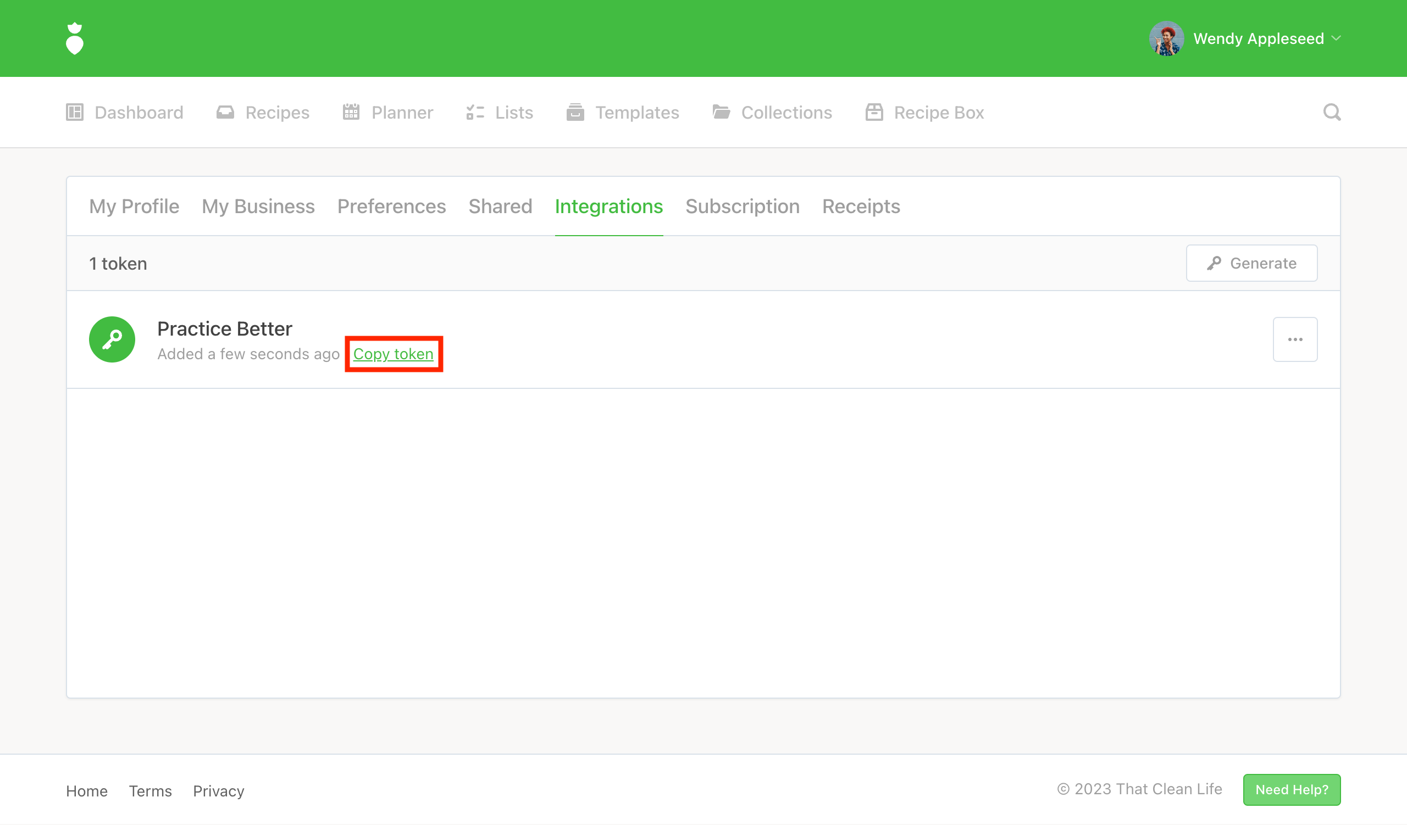The image size is (1407, 825).
Task: Switch to the Subscription tab
Action: pyautogui.click(x=742, y=207)
